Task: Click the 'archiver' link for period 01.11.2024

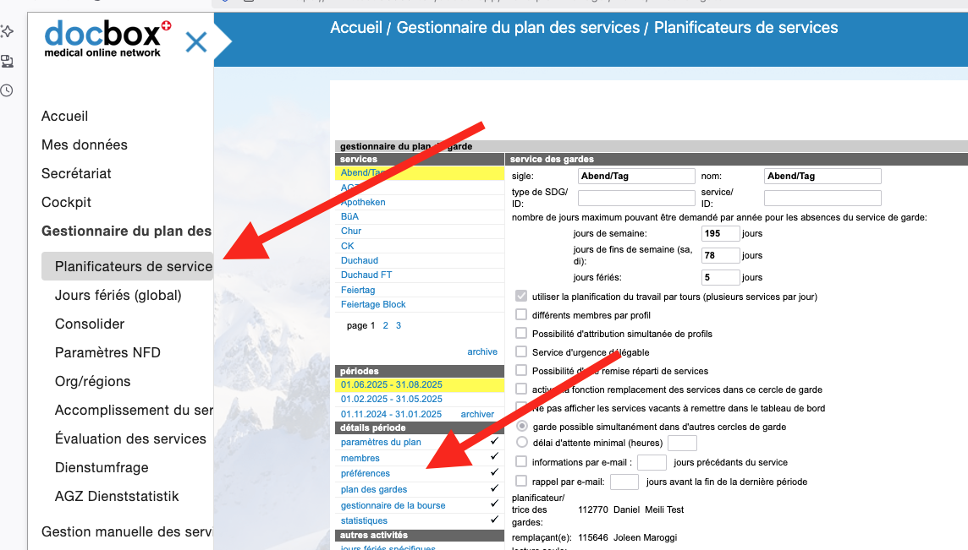Action: tap(477, 414)
